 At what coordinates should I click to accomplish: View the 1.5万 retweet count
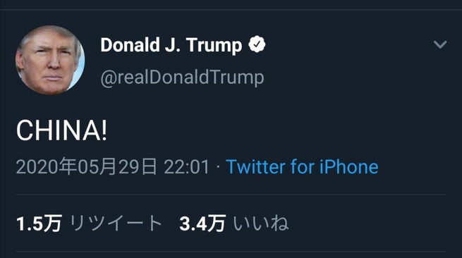(39, 223)
